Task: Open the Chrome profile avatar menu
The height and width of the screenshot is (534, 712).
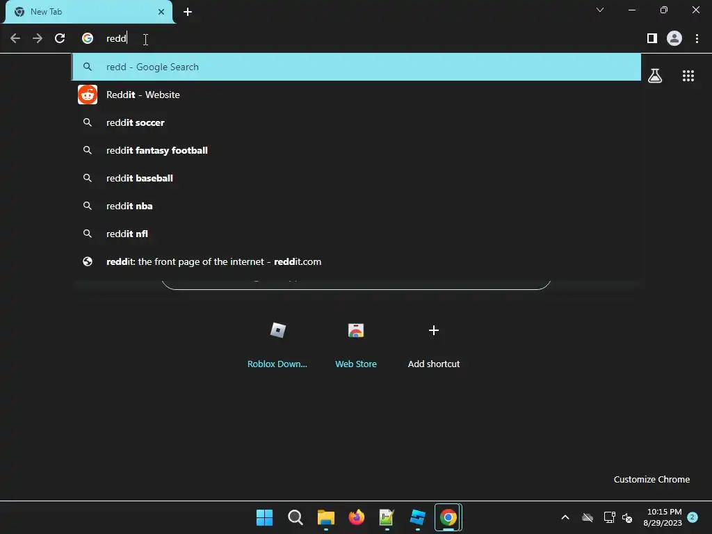Action: [674, 38]
